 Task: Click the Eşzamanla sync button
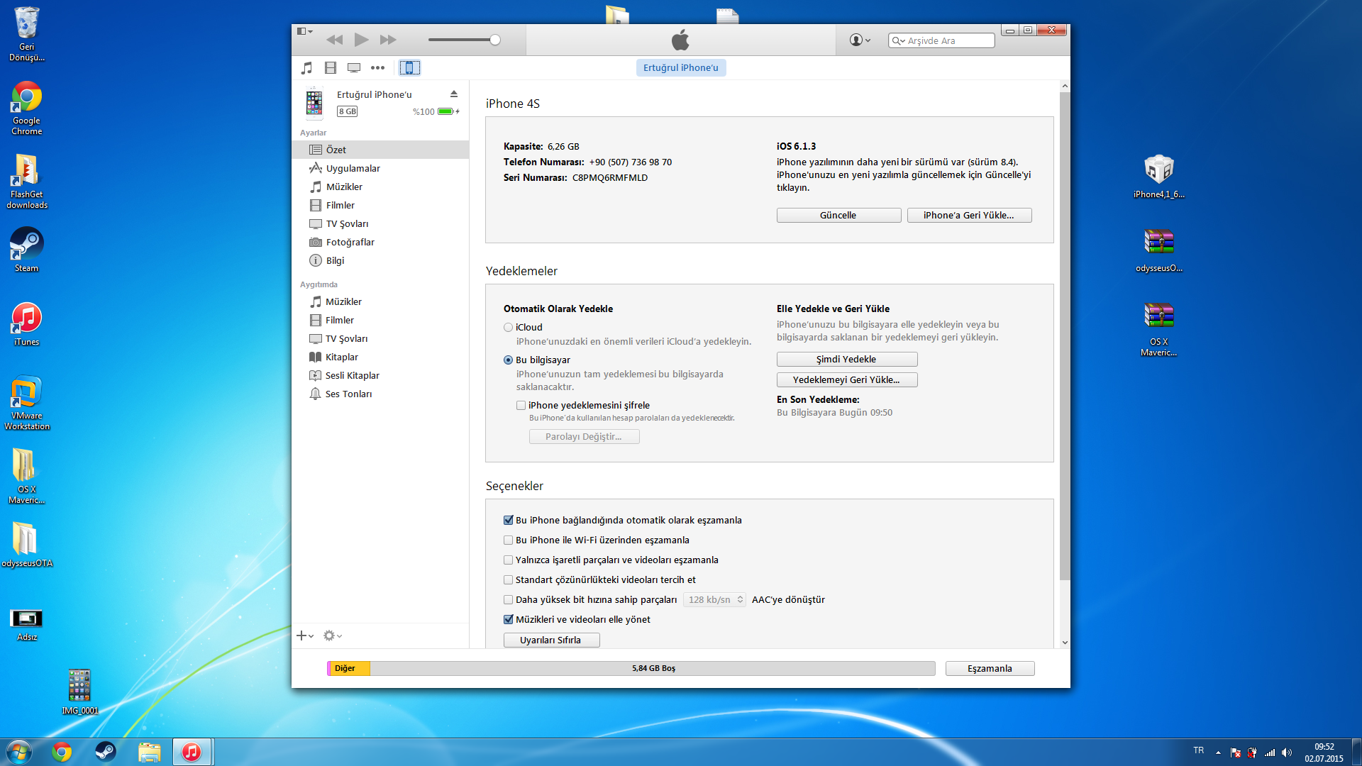[990, 669]
